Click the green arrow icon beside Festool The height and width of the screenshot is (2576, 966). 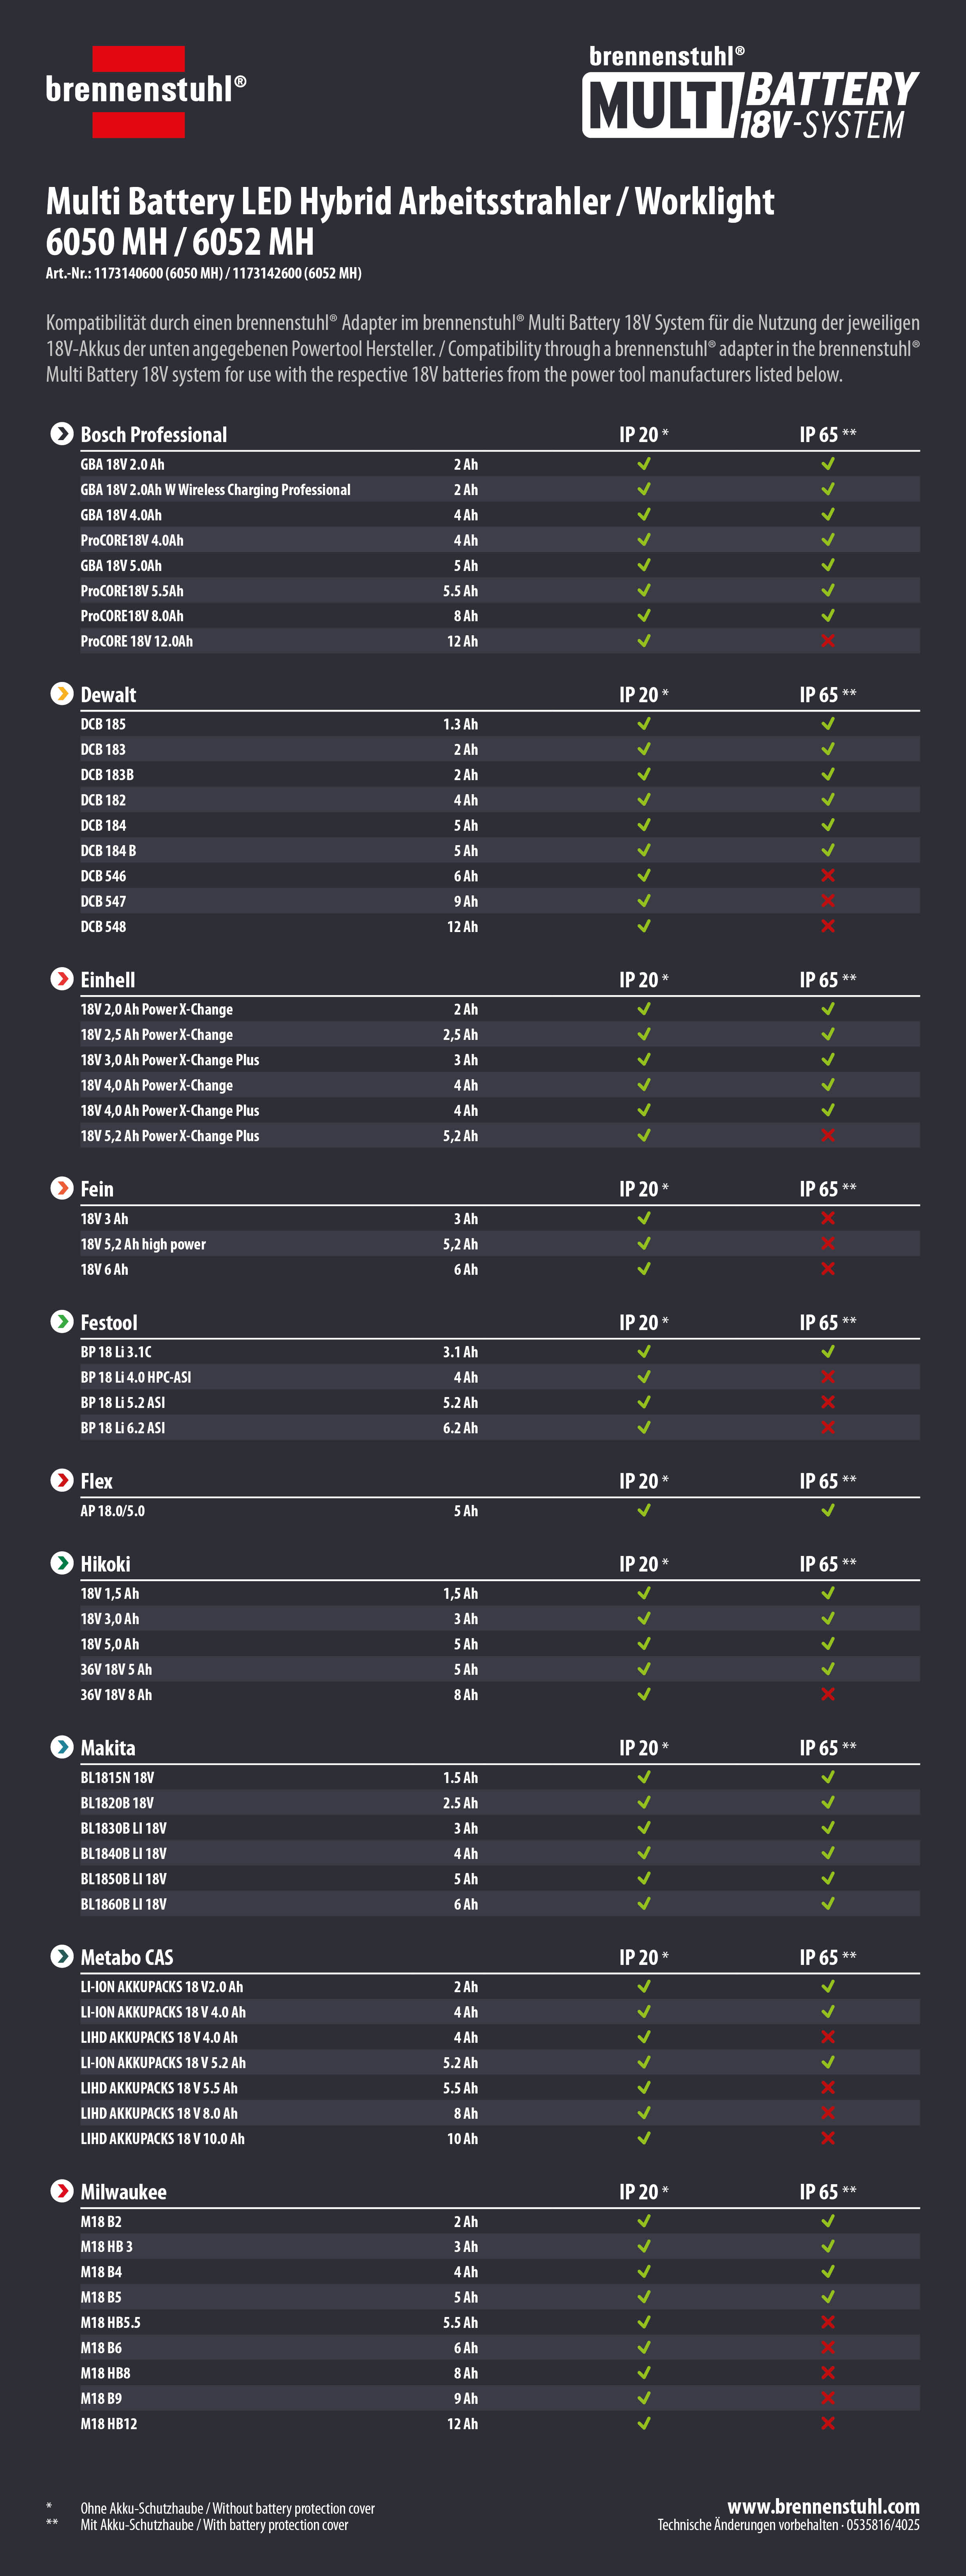62,1322
